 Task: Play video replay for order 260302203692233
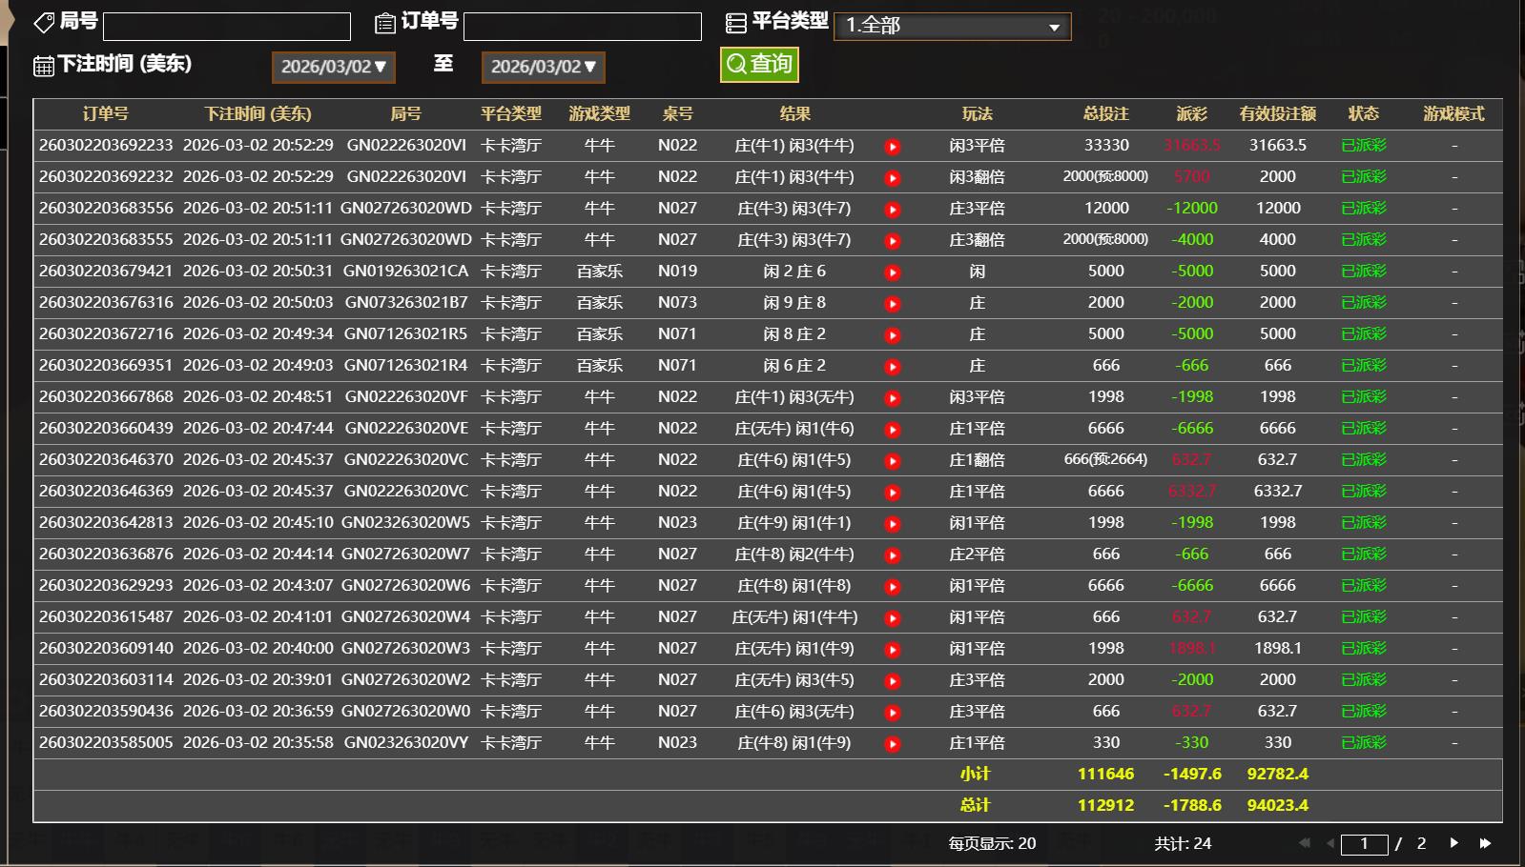(893, 147)
